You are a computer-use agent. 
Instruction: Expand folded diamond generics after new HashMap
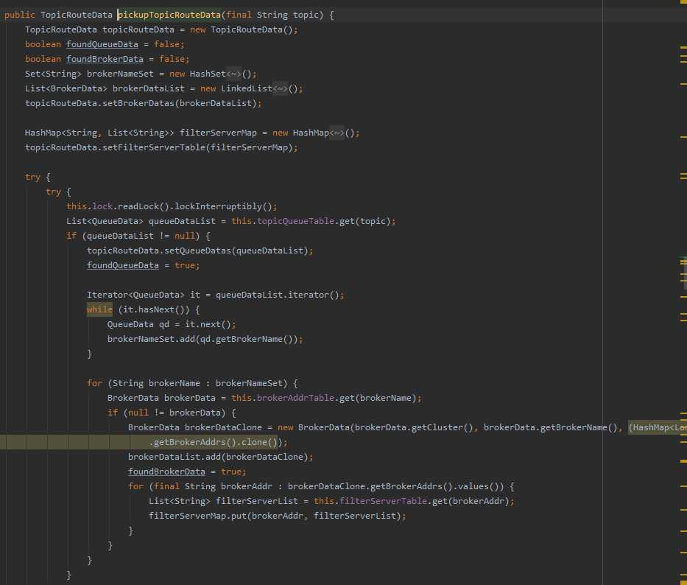point(337,133)
